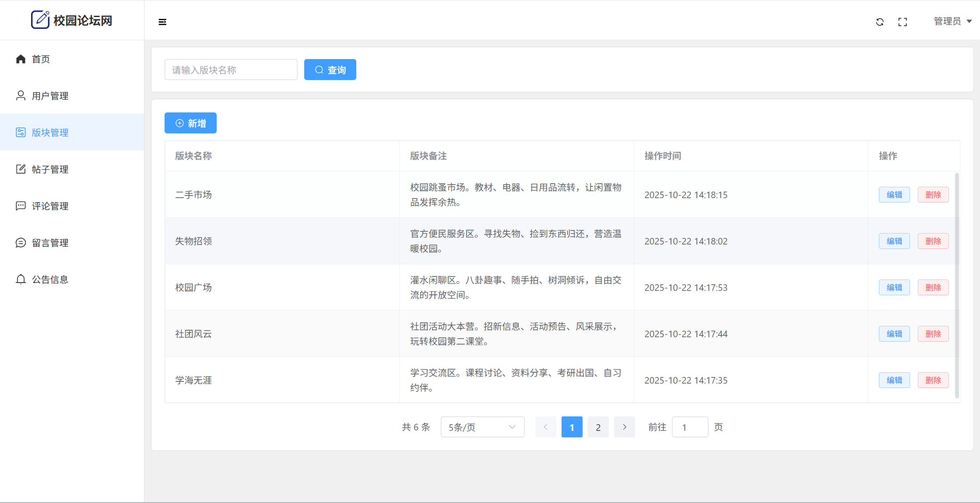The height and width of the screenshot is (503, 980).
Task: Open 首页 home icon in sidebar
Action: click(21, 59)
